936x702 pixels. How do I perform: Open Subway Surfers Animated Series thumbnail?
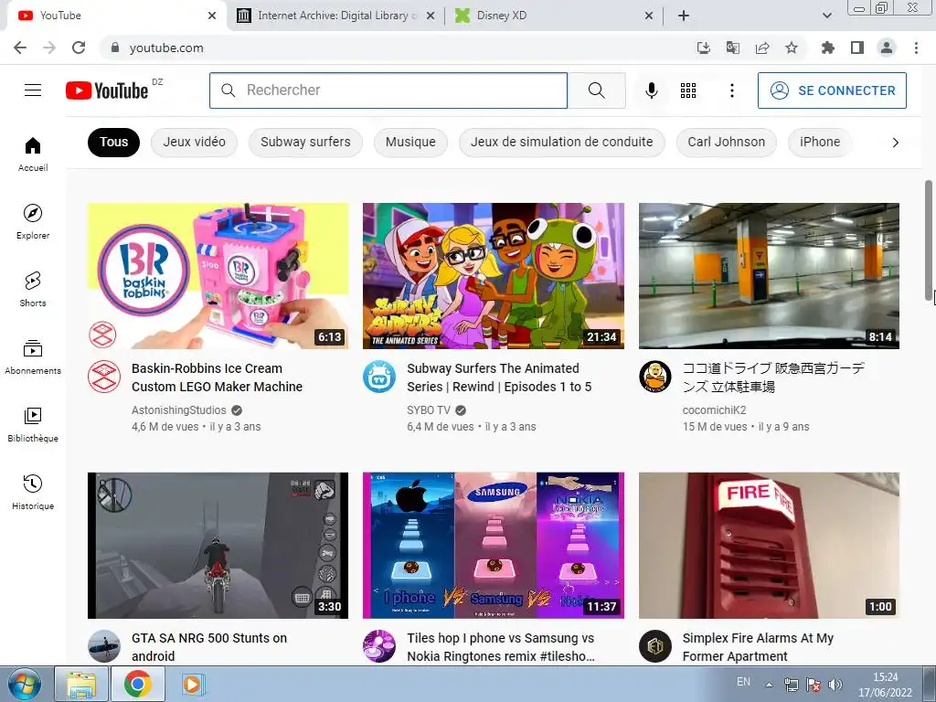493,276
